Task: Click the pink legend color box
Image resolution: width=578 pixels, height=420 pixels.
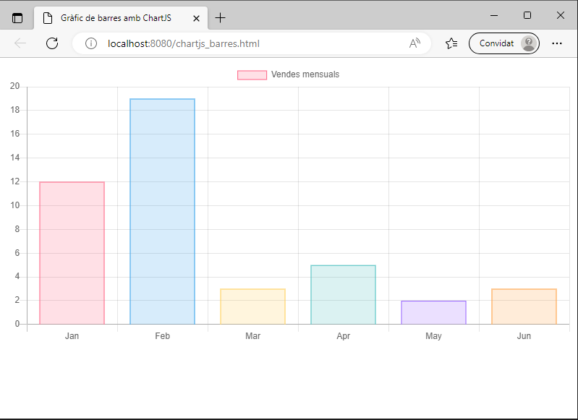Action: (x=252, y=74)
